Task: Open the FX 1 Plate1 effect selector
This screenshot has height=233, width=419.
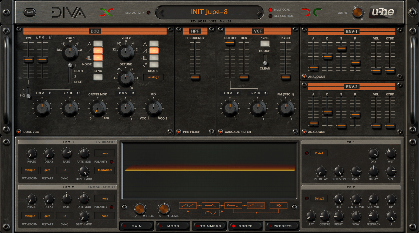Action: click(319, 153)
